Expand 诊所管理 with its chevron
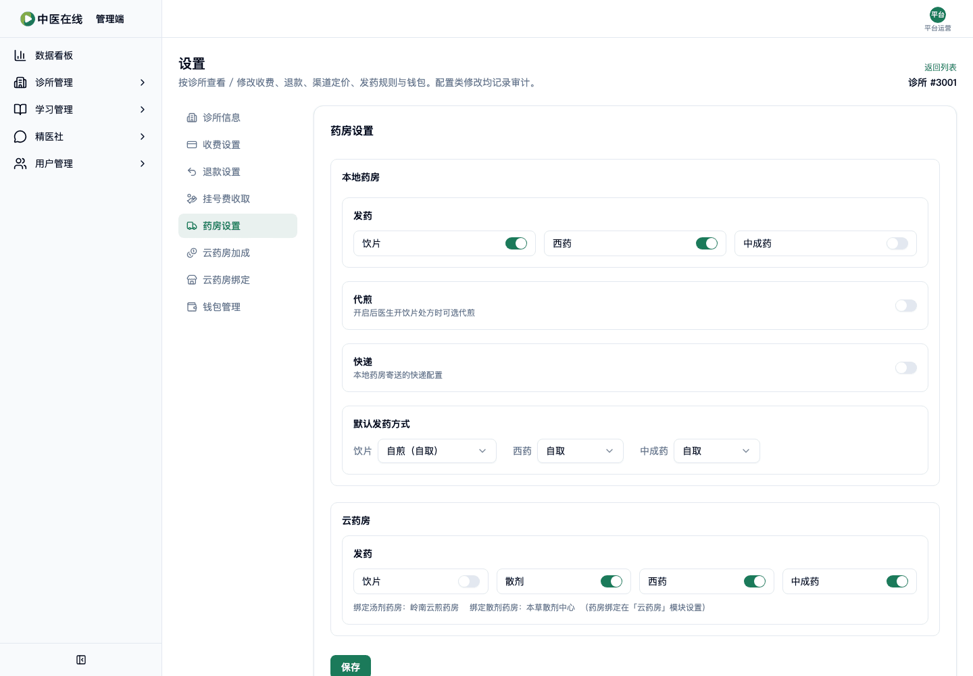The height and width of the screenshot is (676, 973). coord(143,82)
